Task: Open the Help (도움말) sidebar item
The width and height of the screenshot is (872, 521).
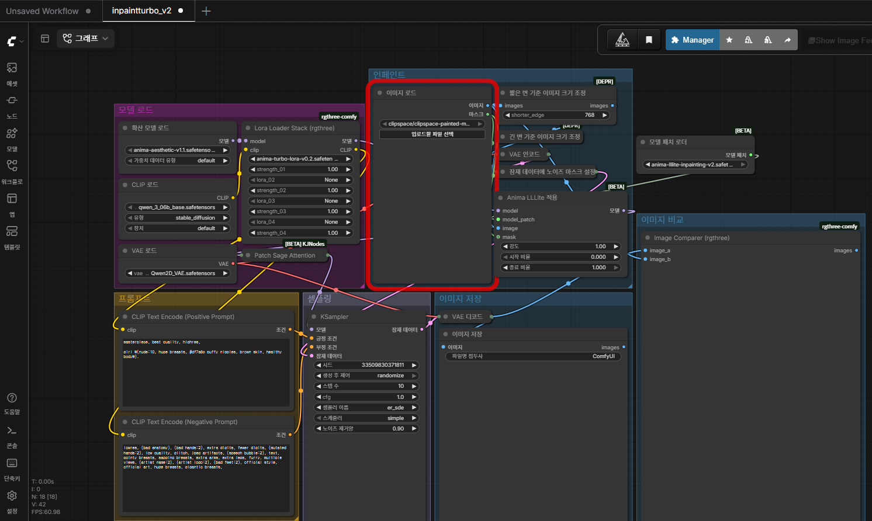Action: (12, 403)
